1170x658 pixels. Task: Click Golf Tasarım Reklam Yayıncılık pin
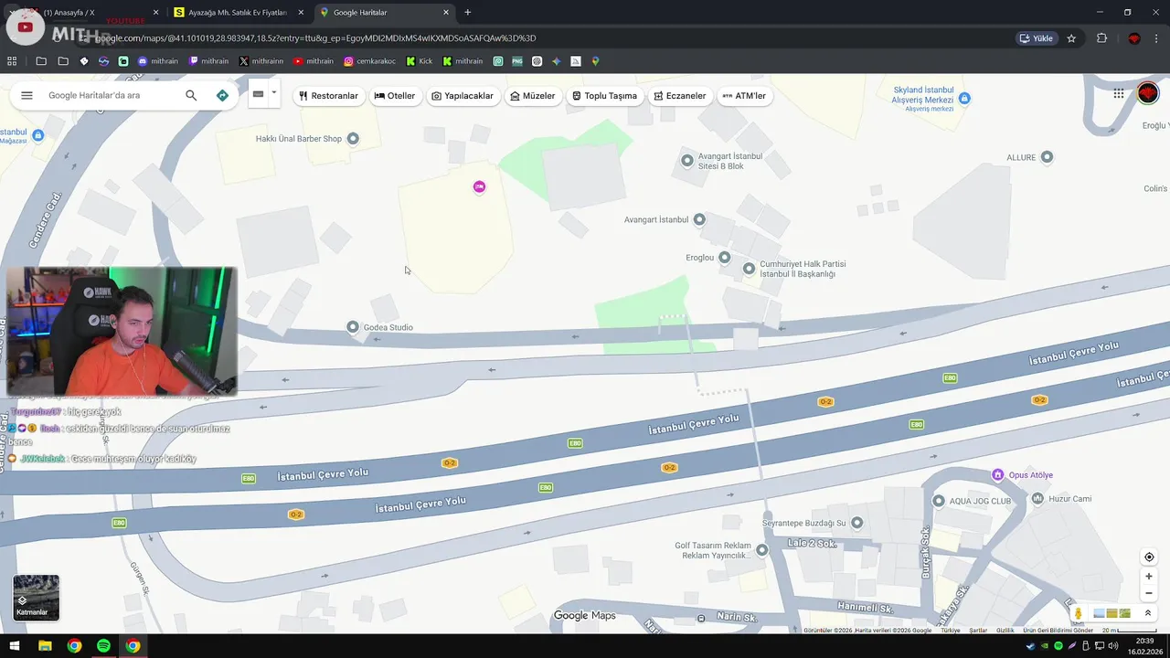coord(763,550)
